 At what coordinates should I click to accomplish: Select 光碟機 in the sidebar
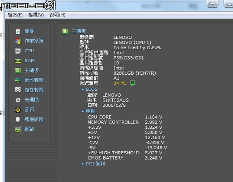click(32, 100)
